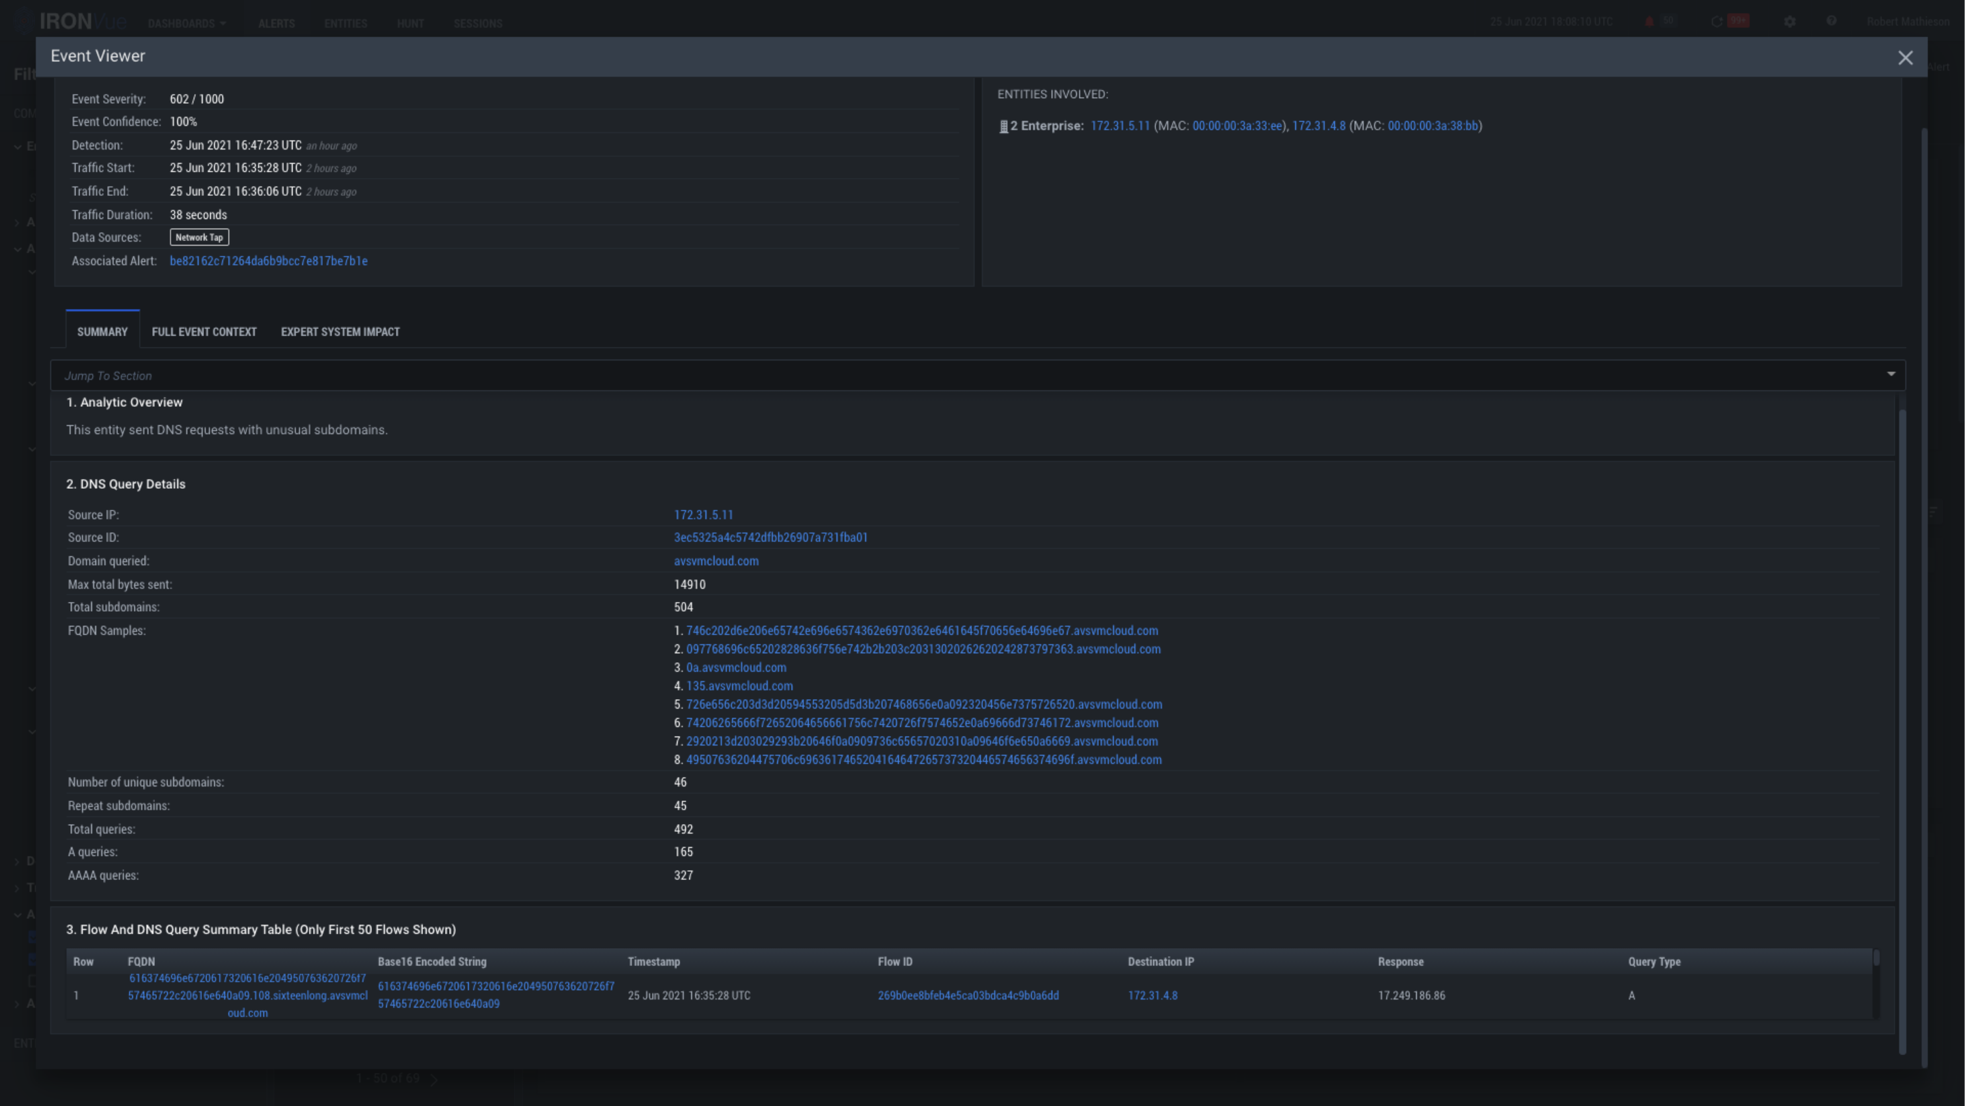Open the Expert System Impact tab

click(340, 332)
